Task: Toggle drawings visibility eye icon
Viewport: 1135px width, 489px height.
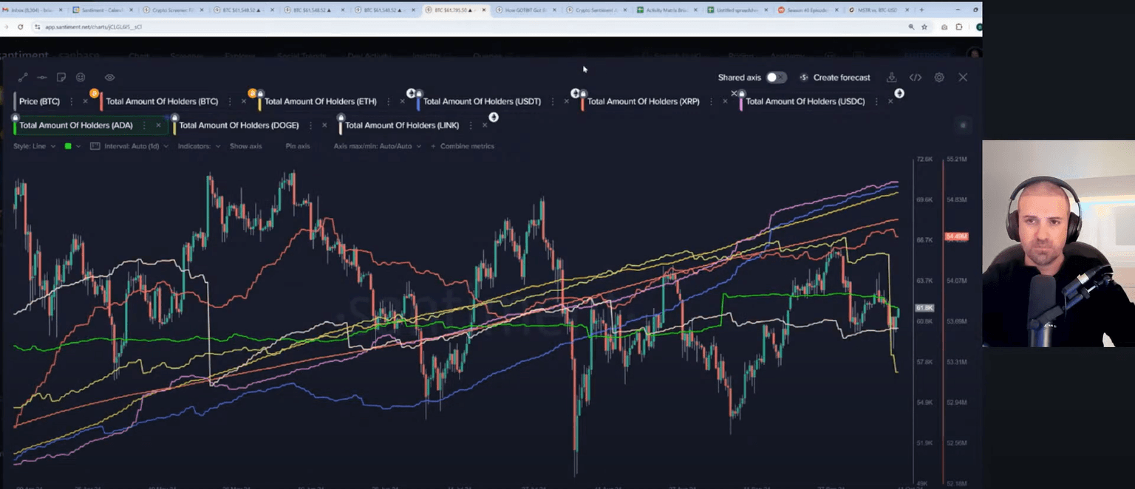Action: point(109,78)
